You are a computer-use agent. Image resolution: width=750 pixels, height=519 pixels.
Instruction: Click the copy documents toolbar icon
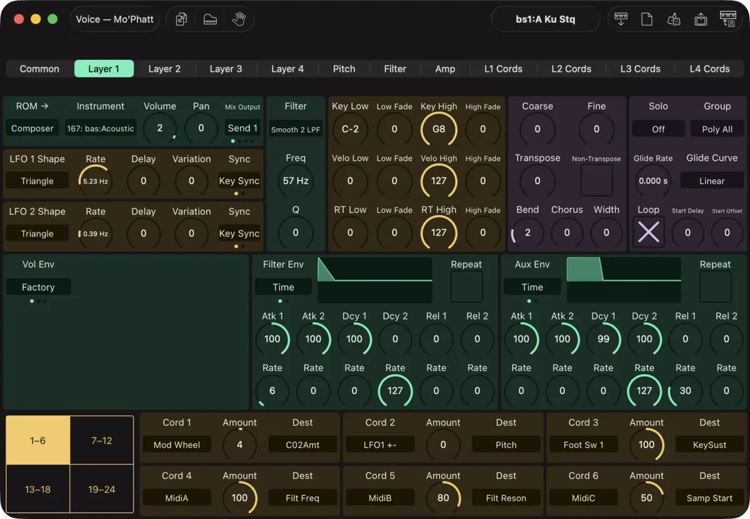[181, 19]
